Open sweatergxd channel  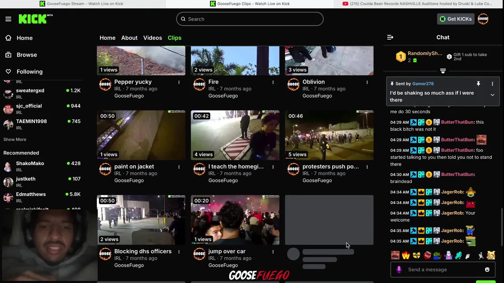[x=42, y=94]
